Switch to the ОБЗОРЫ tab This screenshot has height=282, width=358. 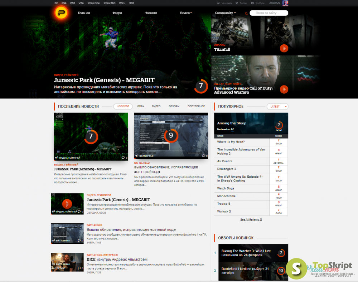[x=174, y=106]
